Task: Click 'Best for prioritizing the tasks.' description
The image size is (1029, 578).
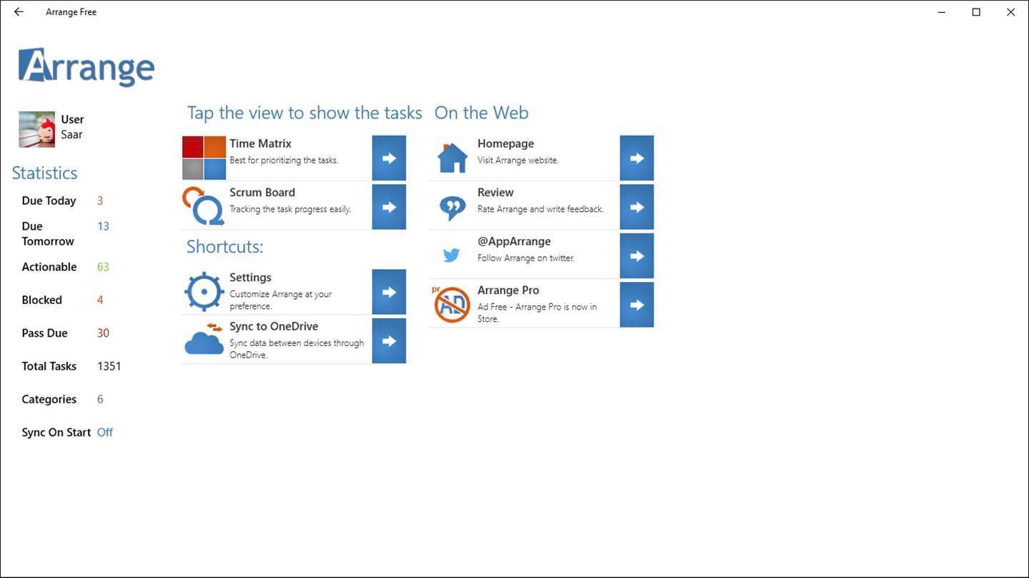Action: pos(284,160)
